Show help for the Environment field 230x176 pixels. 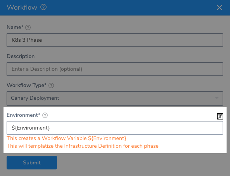tap(45, 115)
